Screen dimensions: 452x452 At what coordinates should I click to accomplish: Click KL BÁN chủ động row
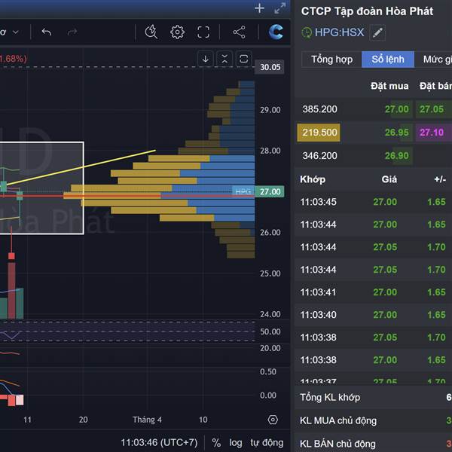tap(374, 444)
